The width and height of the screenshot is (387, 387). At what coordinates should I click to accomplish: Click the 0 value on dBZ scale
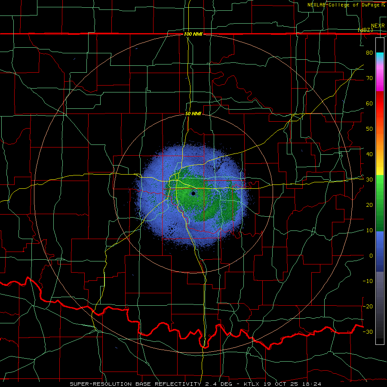tap(371, 256)
